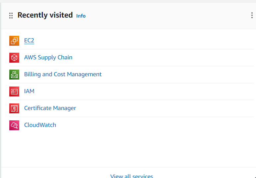Open the IAM console link

point(29,91)
